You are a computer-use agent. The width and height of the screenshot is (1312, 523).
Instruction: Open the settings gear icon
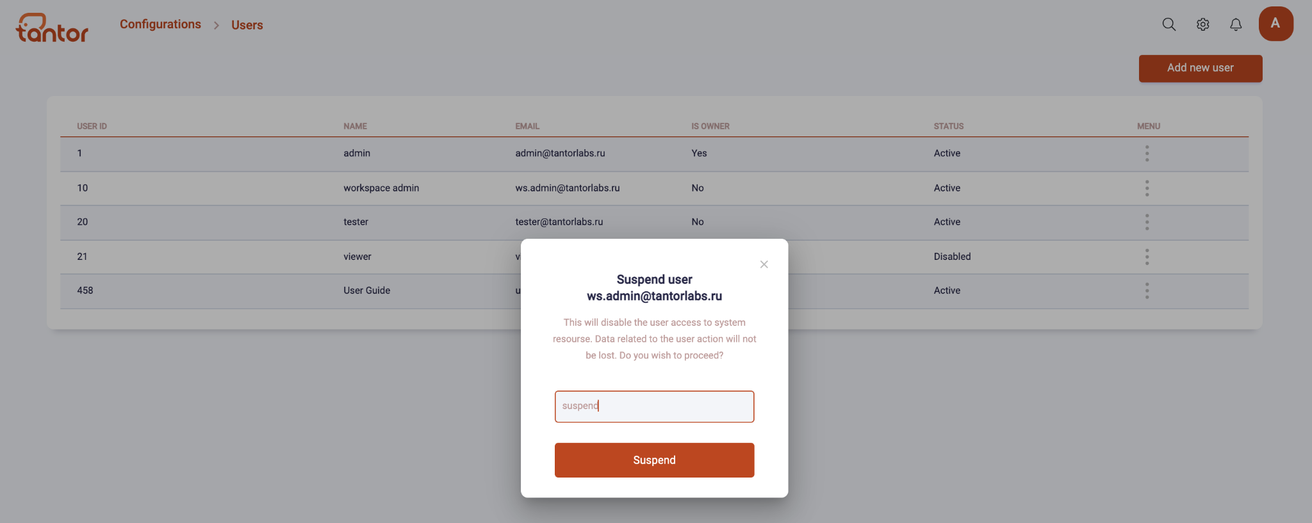pyautogui.click(x=1203, y=24)
